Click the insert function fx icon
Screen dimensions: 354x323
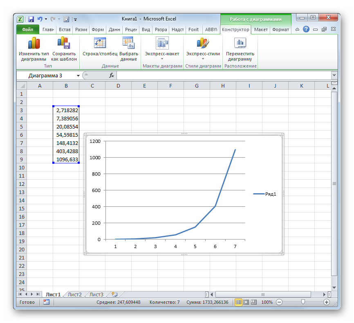[x=111, y=75]
